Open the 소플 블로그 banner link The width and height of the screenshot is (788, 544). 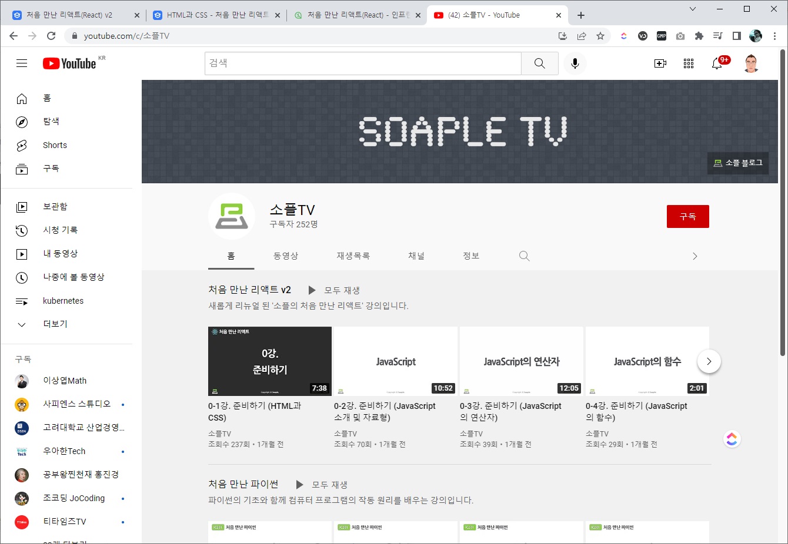(x=738, y=163)
